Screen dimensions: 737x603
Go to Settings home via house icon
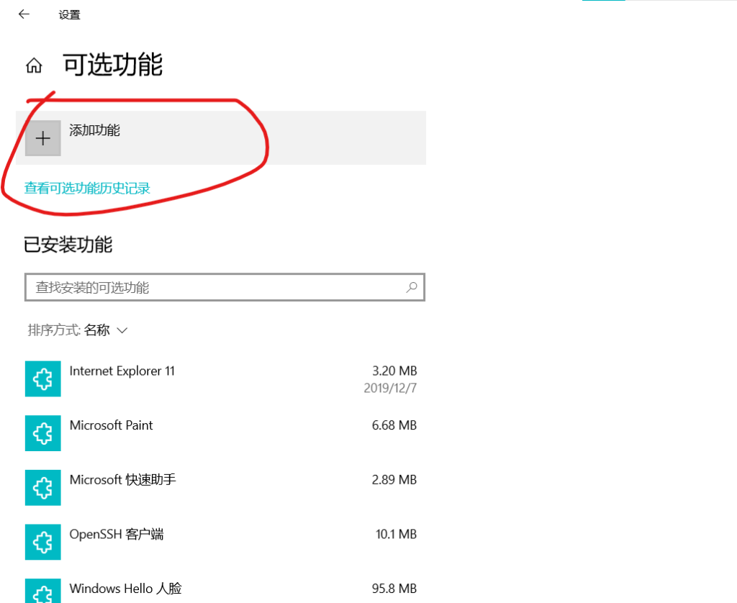click(33, 66)
